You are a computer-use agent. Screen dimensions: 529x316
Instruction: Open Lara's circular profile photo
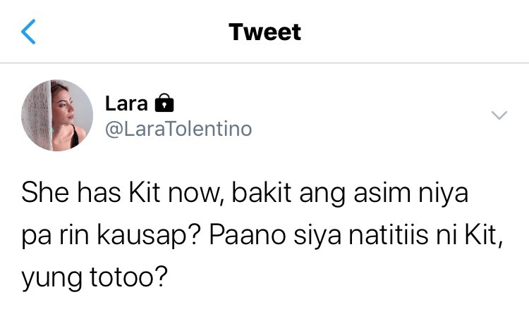tap(57, 115)
